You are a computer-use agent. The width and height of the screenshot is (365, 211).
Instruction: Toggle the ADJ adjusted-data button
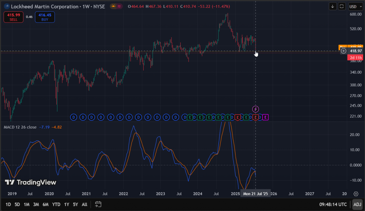point(357,205)
